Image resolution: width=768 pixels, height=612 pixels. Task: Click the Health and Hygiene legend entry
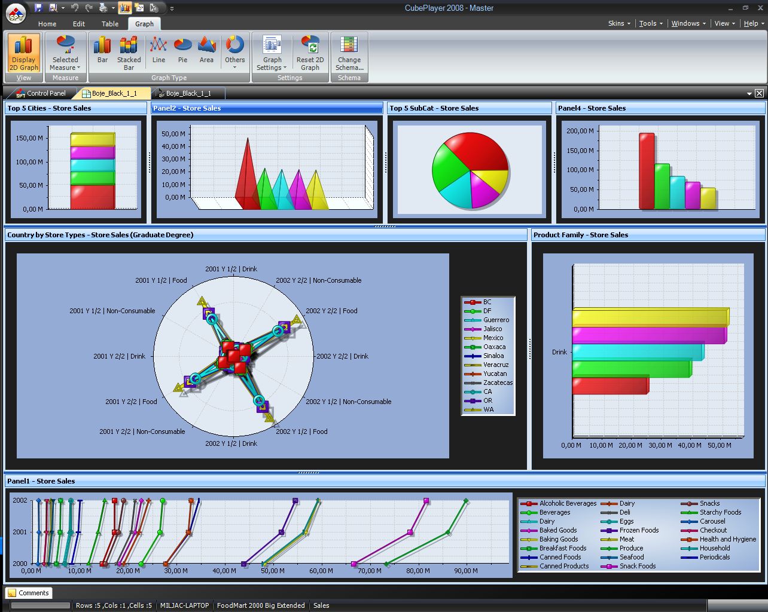(x=718, y=539)
